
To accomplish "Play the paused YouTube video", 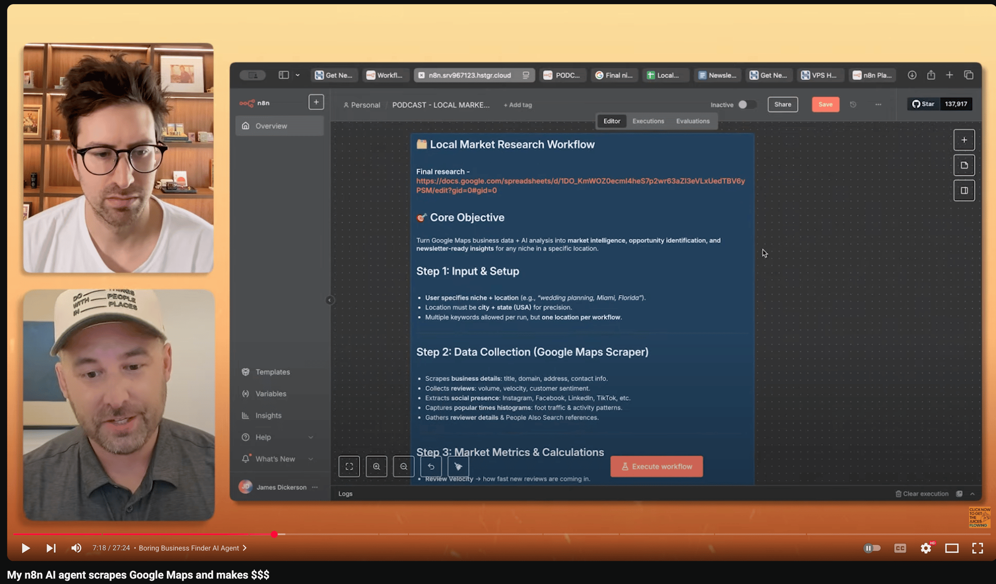I will coord(25,548).
